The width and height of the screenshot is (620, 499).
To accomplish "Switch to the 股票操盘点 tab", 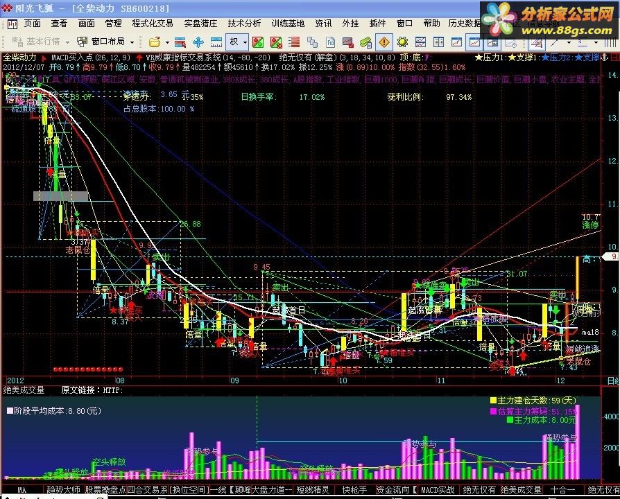I will [x=105, y=490].
